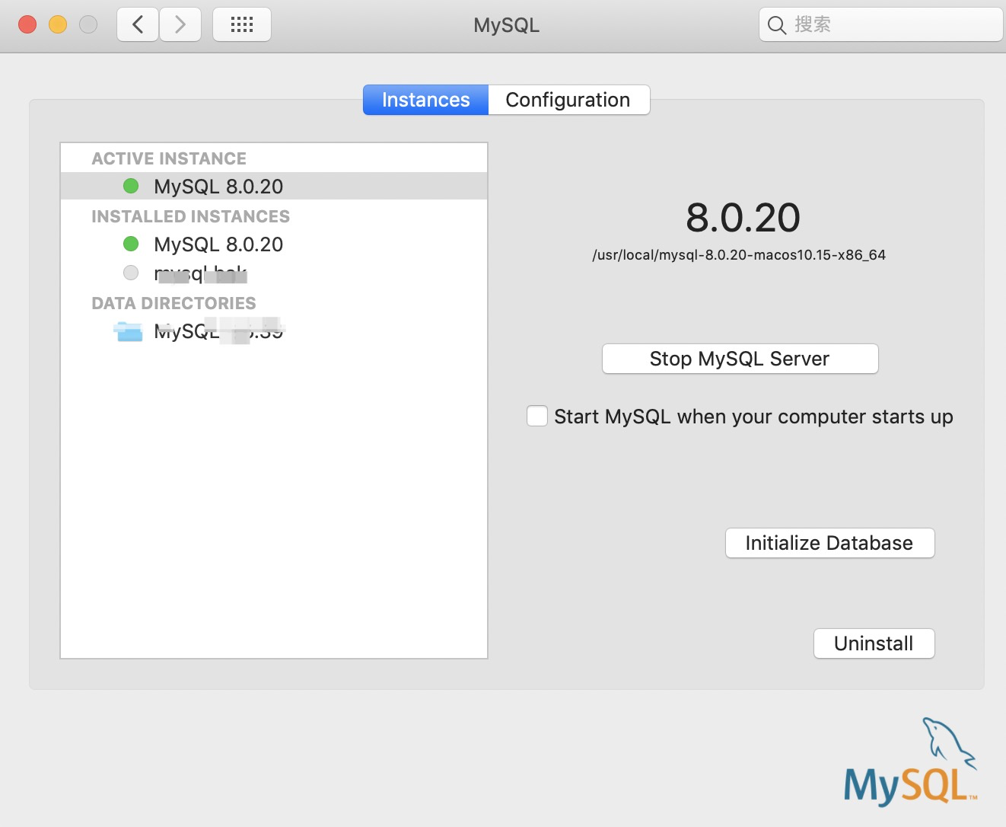
Task: Go back with the left chevron button
Action: click(x=138, y=24)
